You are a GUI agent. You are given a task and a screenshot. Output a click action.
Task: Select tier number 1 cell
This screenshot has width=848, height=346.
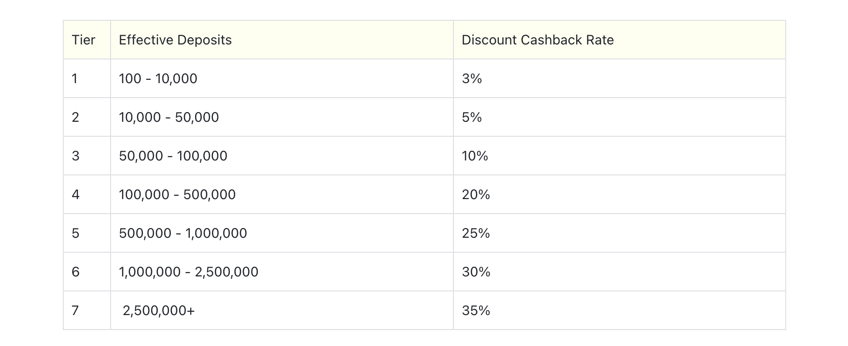(87, 78)
